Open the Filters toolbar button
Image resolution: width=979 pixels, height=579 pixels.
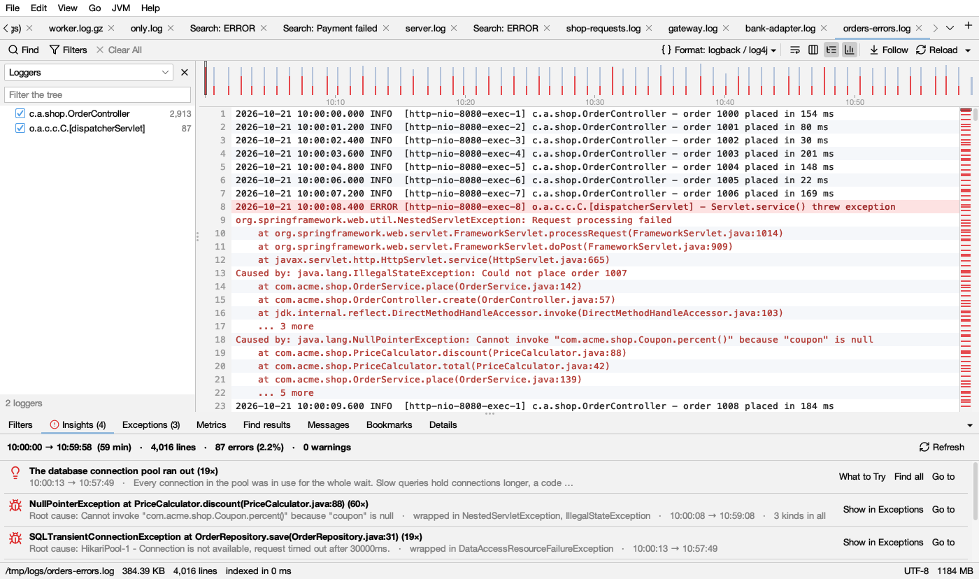(x=69, y=50)
